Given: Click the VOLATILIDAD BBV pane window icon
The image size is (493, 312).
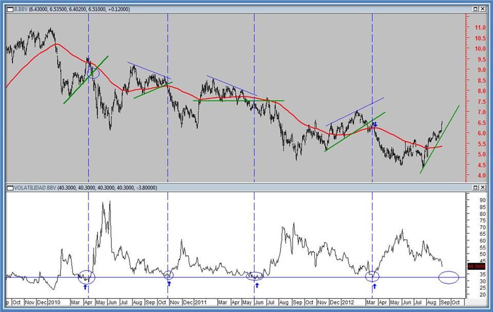Looking at the screenshot, I should pyautogui.click(x=10, y=188).
